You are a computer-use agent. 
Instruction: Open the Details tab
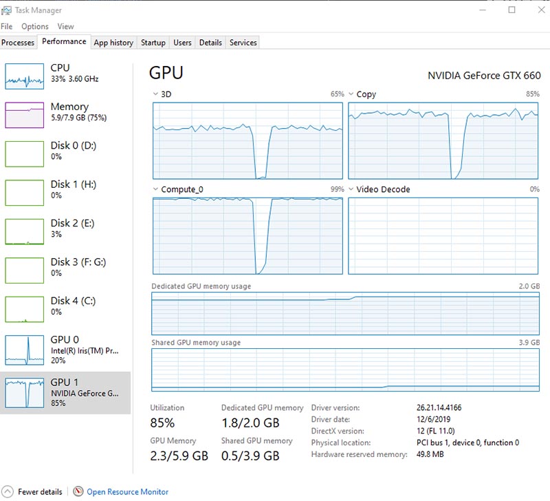tap(210, 43)
